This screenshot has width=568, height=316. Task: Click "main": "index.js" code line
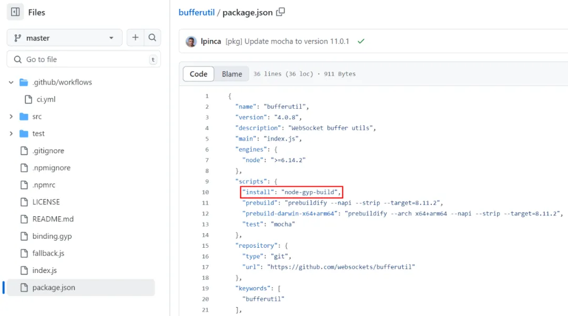point(268,139)
